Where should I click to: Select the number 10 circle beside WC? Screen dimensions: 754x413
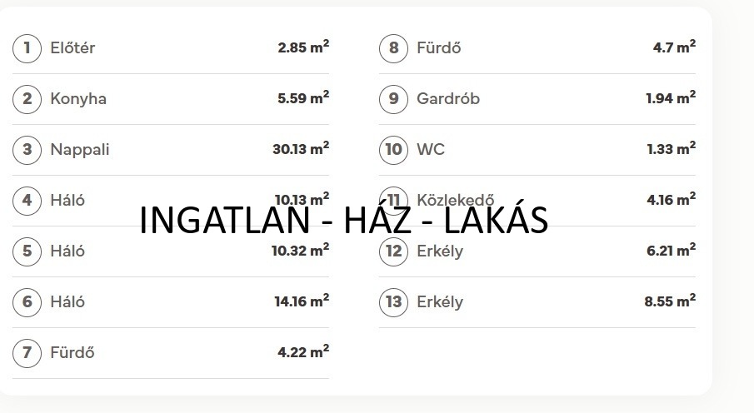(x=393, y=149)
